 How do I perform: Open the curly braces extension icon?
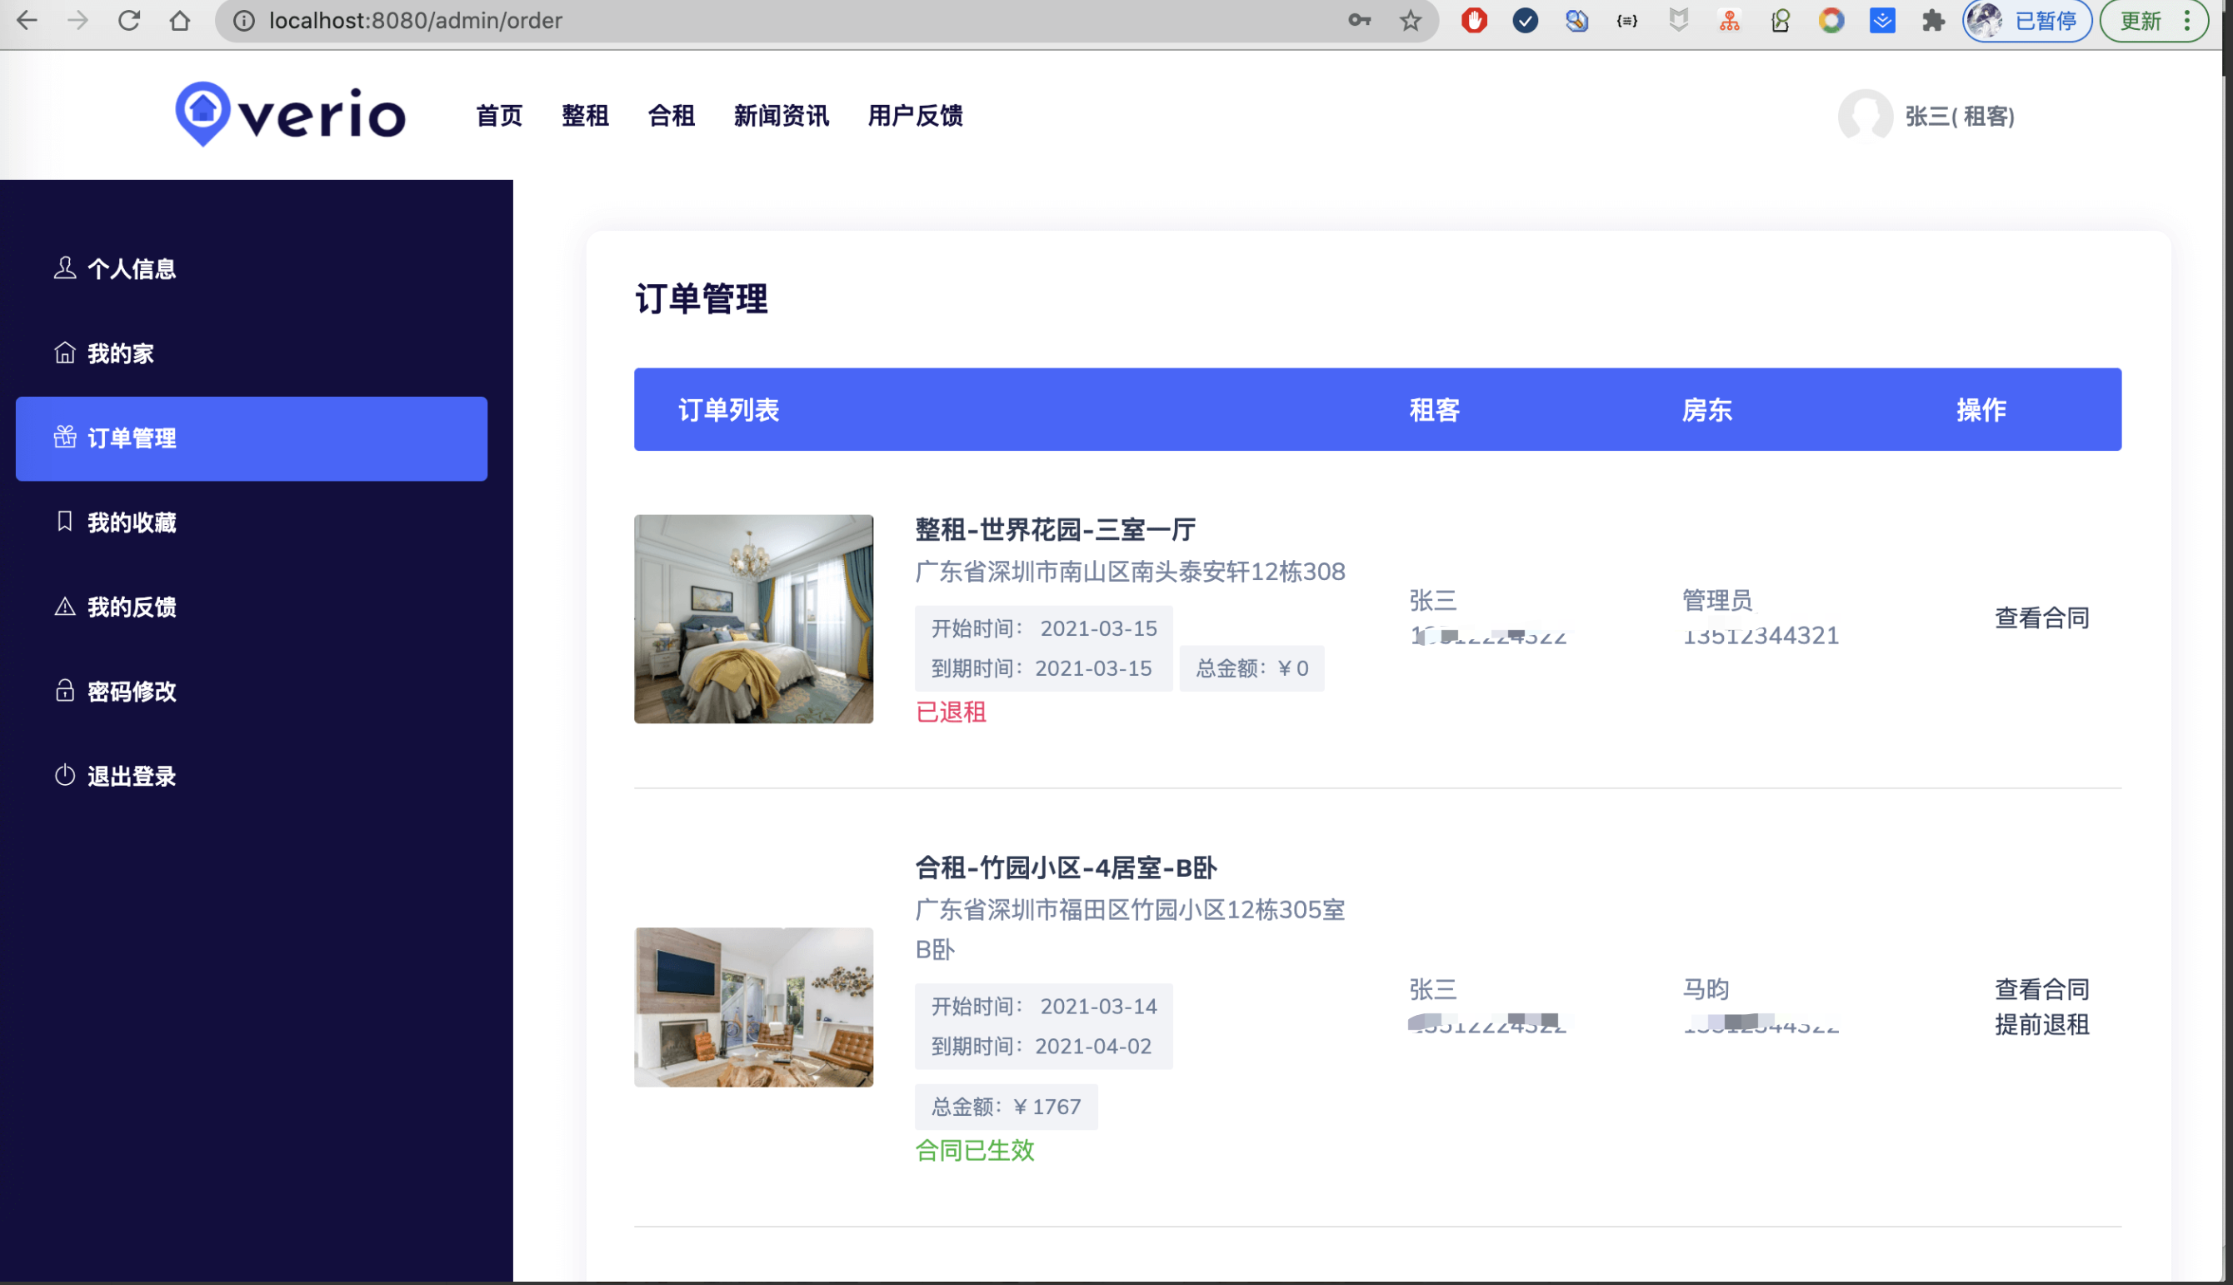point(1627,20)
